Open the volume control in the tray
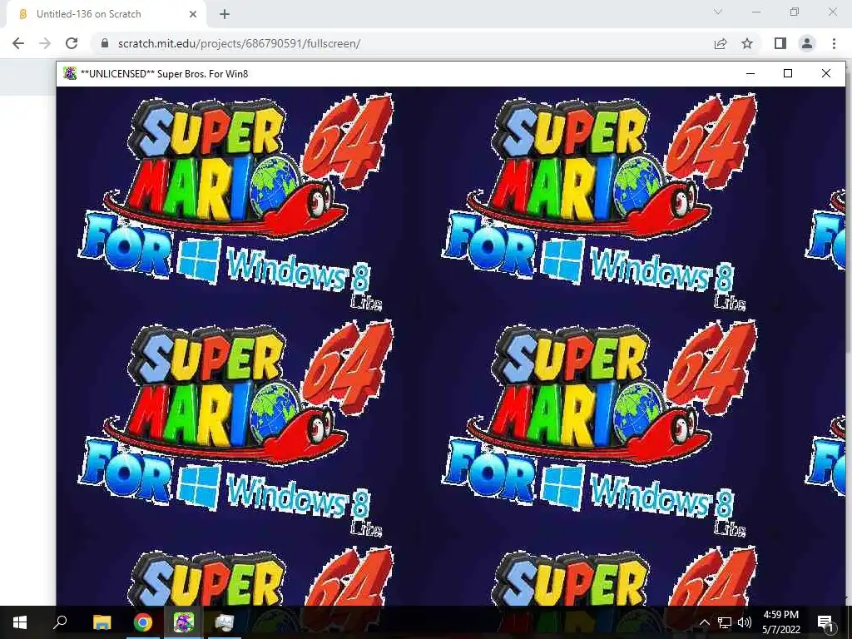 pos(745,622)
